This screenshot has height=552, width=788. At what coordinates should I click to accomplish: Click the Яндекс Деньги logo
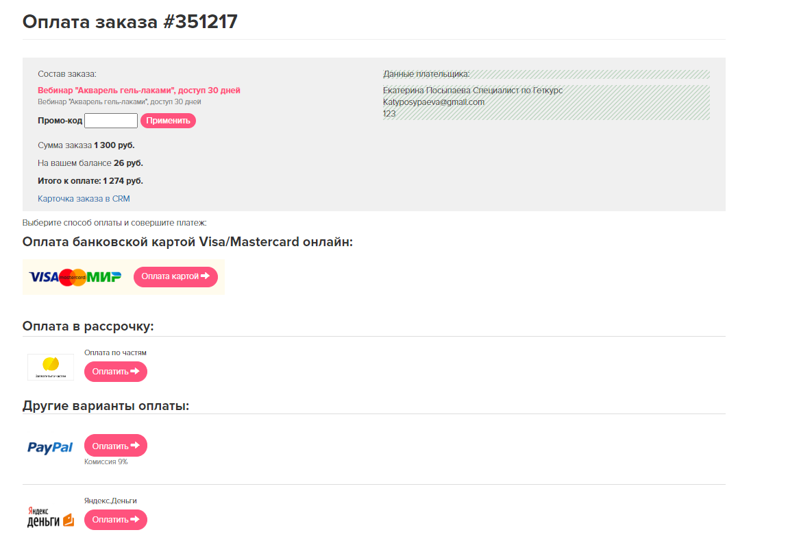point(50,518)
